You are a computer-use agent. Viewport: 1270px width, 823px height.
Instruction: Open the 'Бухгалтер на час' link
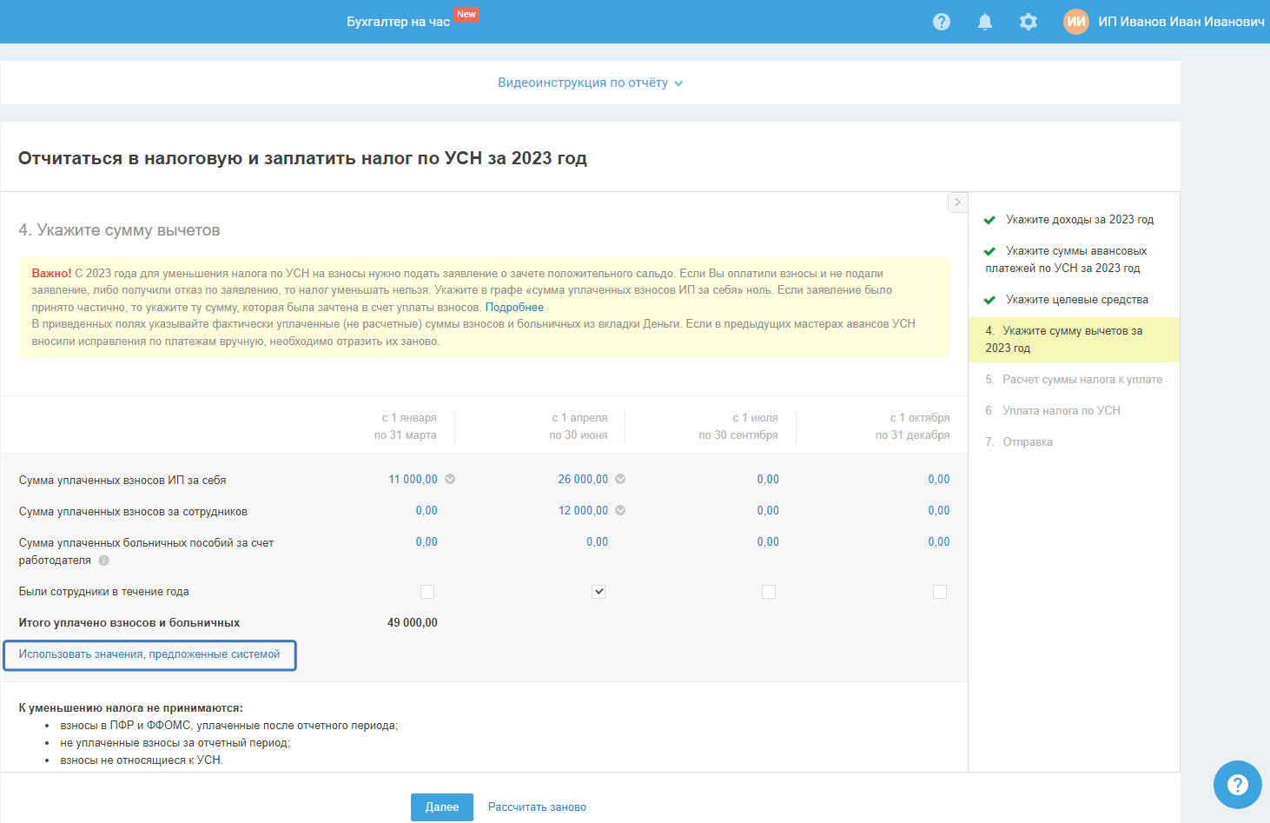399,22
